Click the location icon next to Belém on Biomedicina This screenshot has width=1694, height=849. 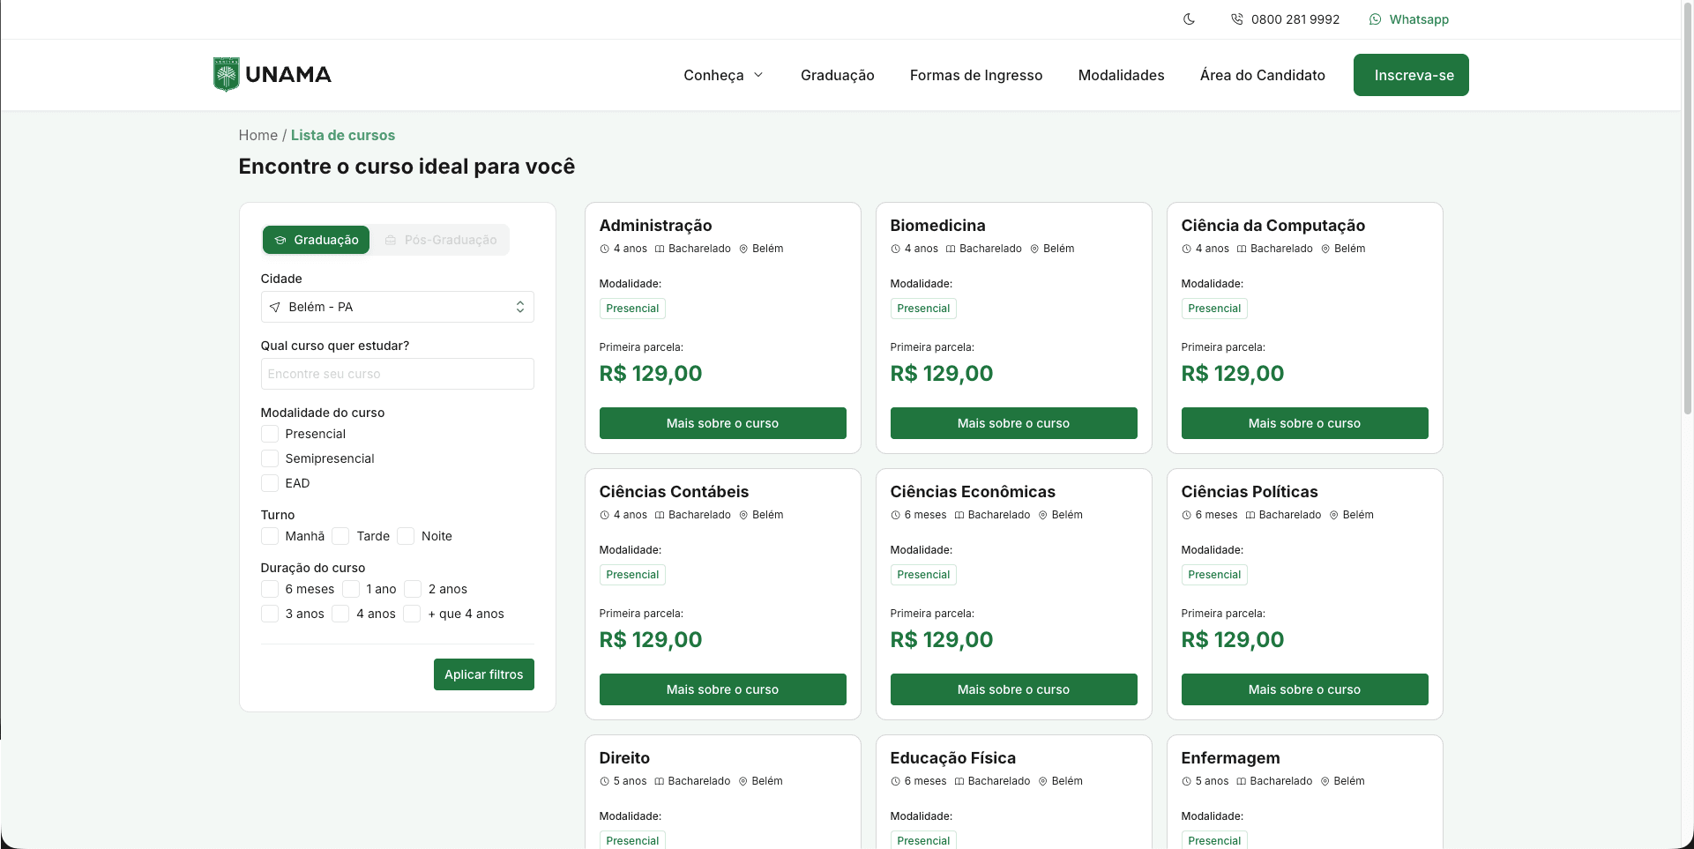pos(1034,249)
